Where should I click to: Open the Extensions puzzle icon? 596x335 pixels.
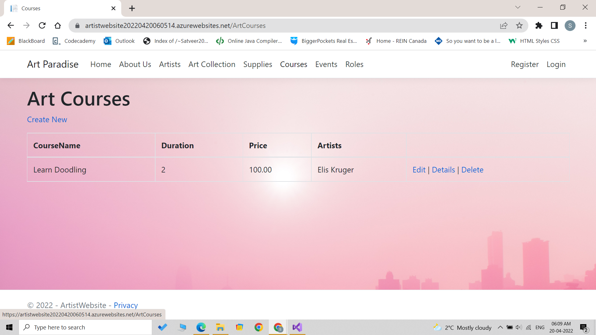(539, 25)
